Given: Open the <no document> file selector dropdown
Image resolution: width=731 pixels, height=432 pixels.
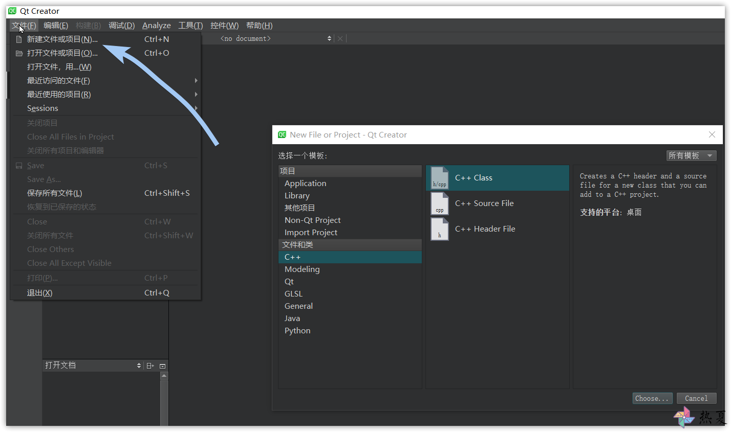Looking at the screenshot, I should 276,38.
